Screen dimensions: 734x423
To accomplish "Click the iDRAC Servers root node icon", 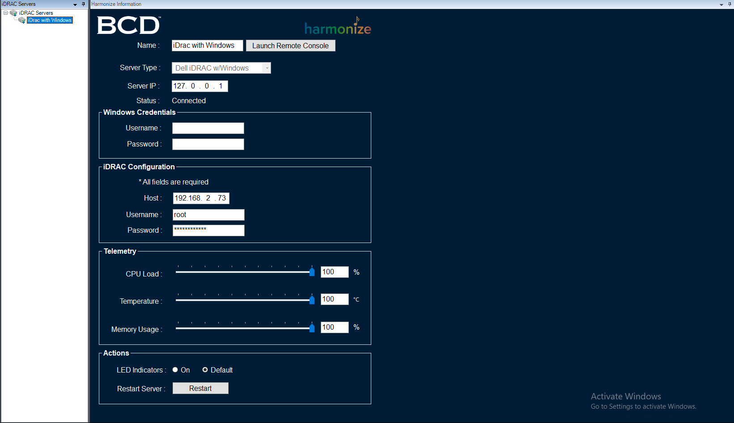I will (13, 13).
